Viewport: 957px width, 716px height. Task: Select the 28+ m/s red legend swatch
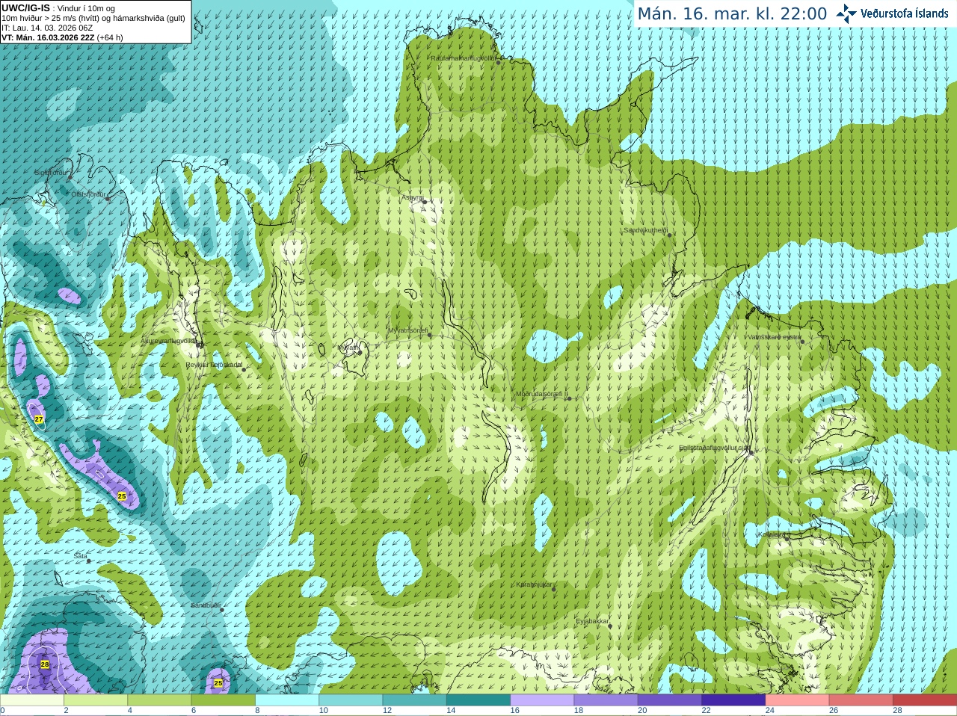[x=925, y=700]
